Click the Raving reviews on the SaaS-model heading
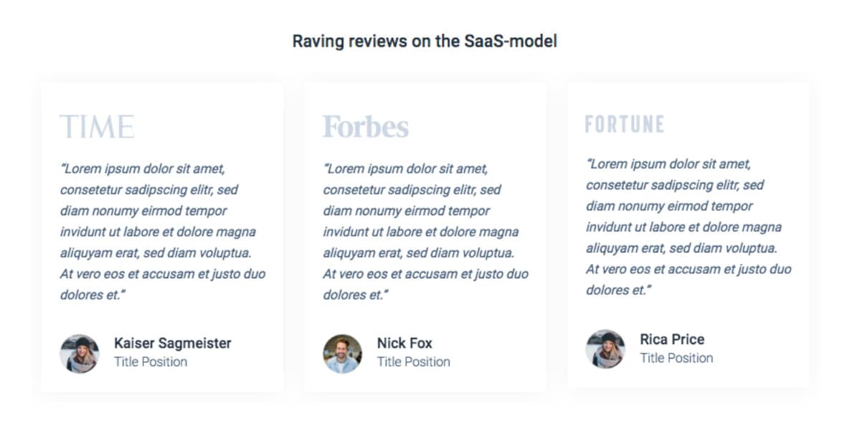The image size is (842, 431). 425,42
